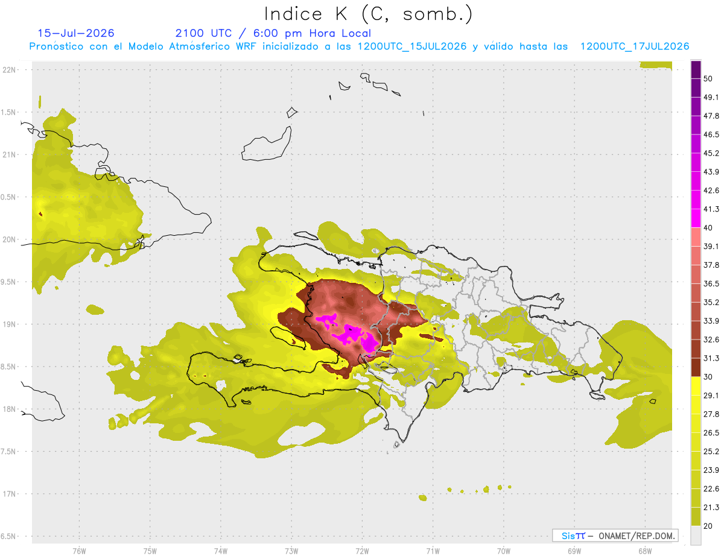Click the dark purple color bar segment above 50

click(696, 69)
